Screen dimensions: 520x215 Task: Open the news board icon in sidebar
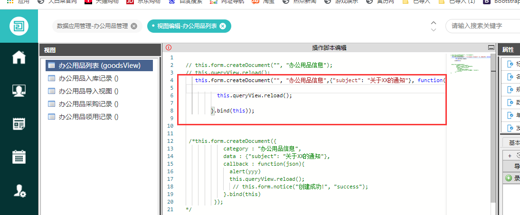point(19,124)
